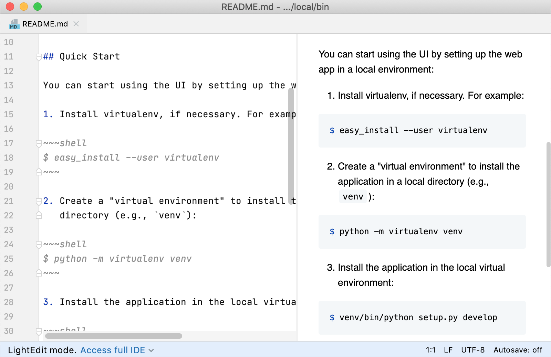The width and height of the screenshot is (551, 357).
Task: Open the Access full IDE link
Action: pyautogui.click(x=113, y=350)
